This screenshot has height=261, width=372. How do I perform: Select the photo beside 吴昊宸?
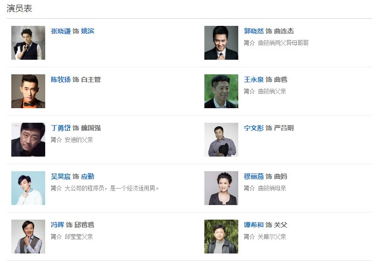28,188
